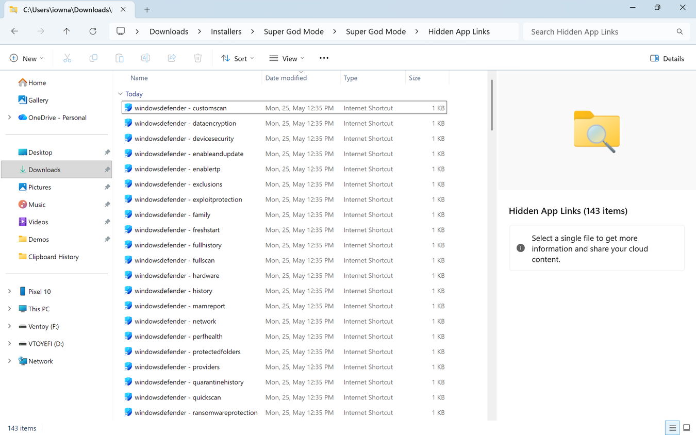Open Clipboard History folder in sidebar

point(48,257)
